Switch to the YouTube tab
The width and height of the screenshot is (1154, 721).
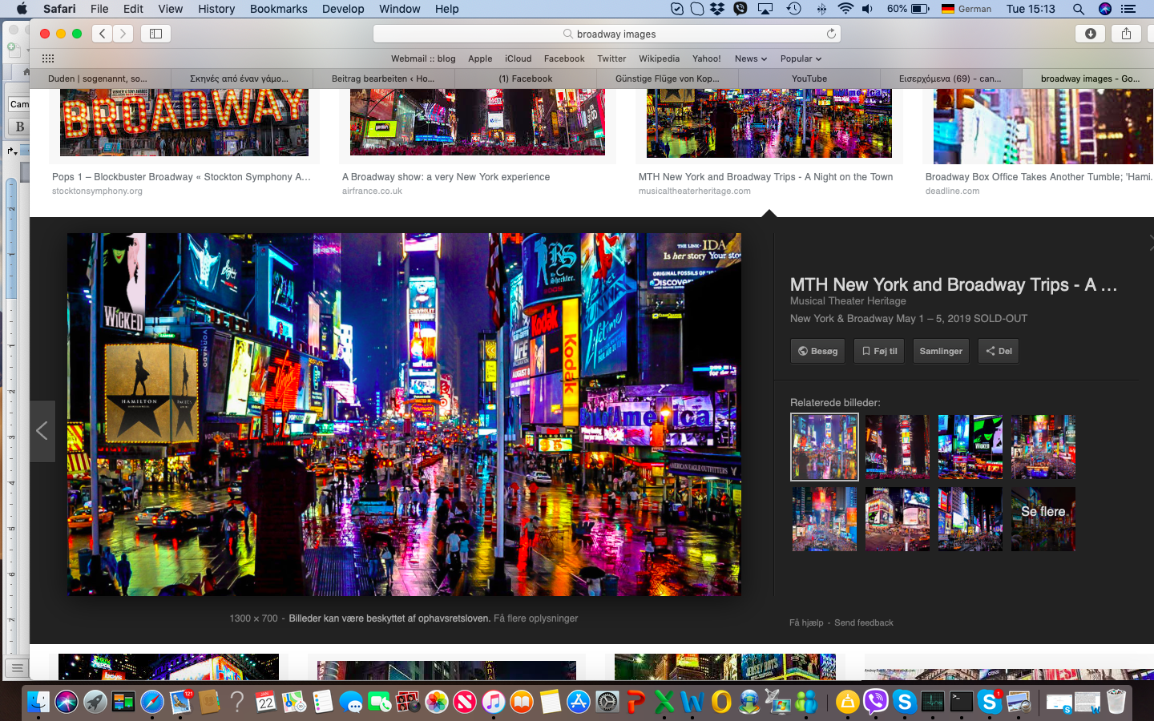[x=809, y=79]
